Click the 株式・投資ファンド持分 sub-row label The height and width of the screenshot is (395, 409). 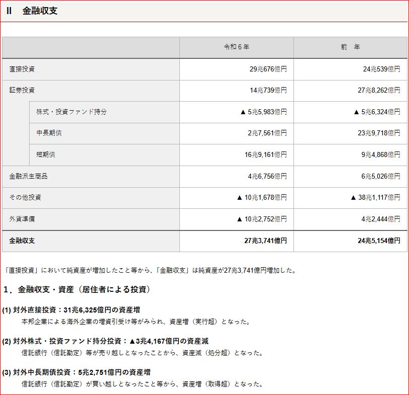click(x=71, y=112)
